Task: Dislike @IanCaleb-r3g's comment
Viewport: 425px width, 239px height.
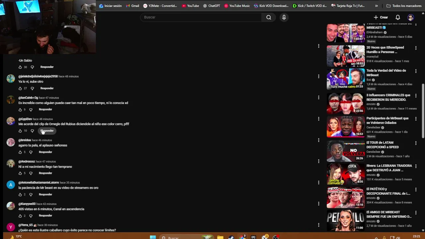Action: click(x=31, y=110)
